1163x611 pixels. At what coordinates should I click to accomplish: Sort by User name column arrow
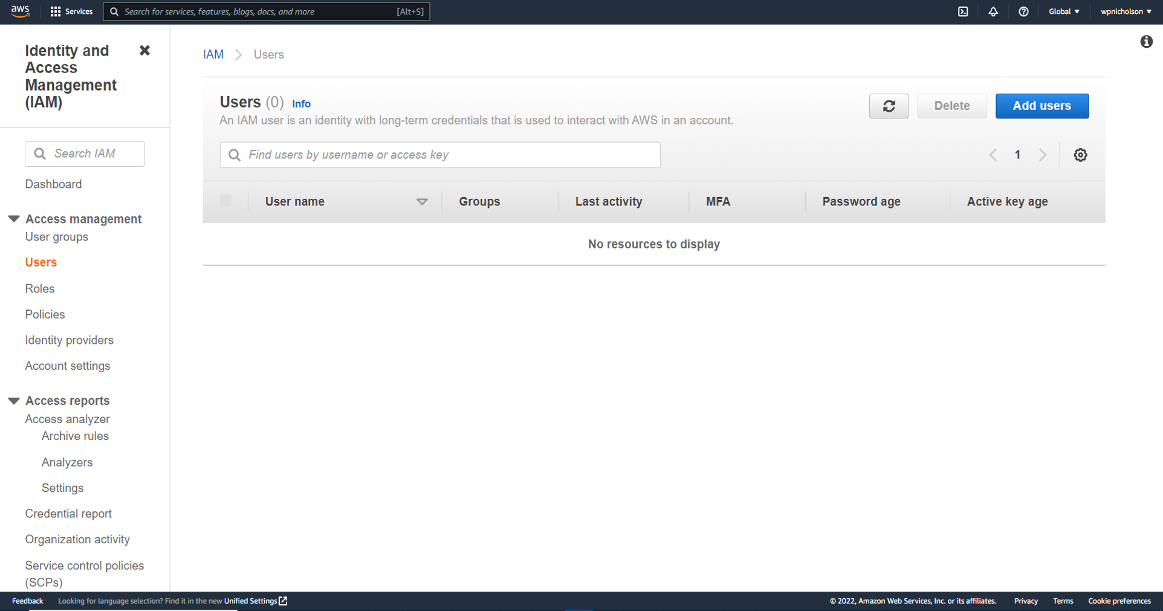422,202
